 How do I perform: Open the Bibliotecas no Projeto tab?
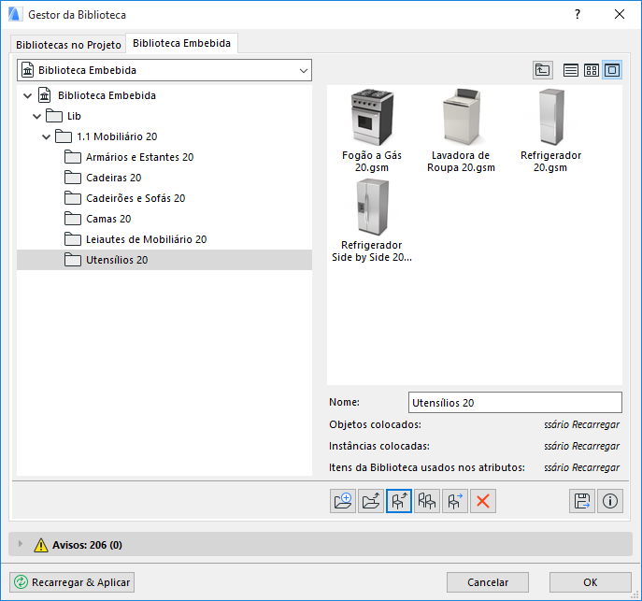pos(68,45)
